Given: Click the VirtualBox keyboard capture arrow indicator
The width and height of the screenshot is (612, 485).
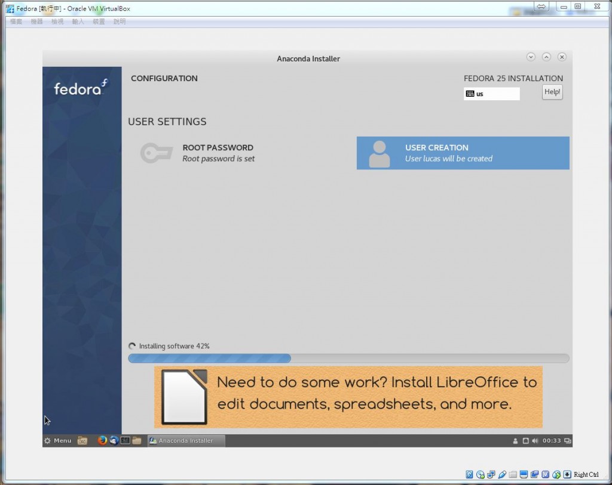Looking at the screenshot, I should point(567,474).
